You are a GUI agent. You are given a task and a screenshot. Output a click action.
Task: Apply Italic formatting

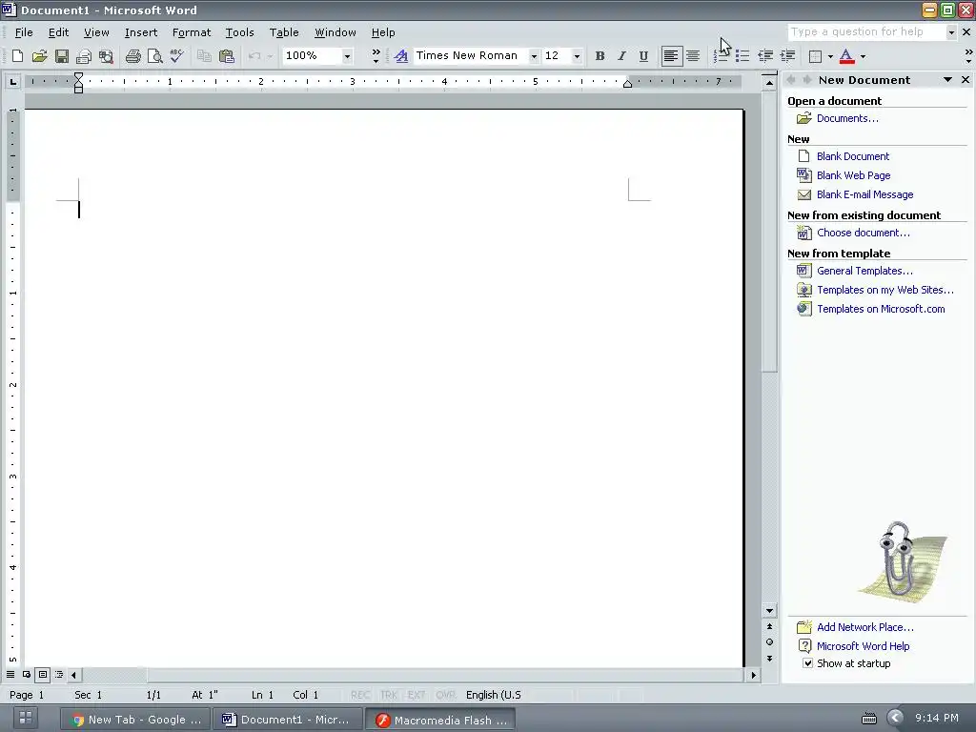coord(621,56)
